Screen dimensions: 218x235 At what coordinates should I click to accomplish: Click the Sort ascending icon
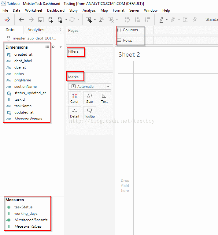click(137, 20)
